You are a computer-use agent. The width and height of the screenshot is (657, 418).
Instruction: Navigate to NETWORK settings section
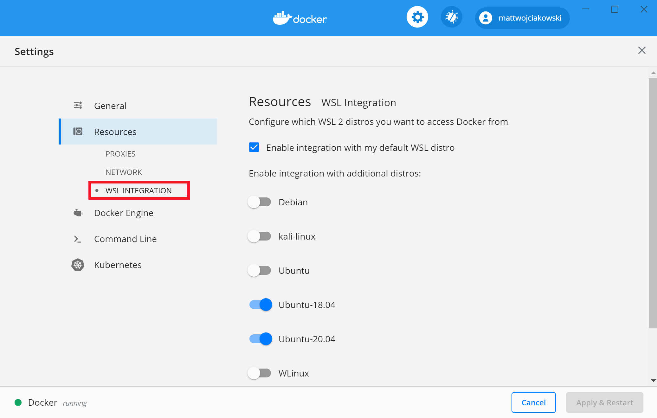point(124,172)
